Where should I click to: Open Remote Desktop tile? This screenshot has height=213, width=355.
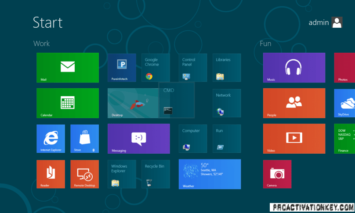[84, 174]
